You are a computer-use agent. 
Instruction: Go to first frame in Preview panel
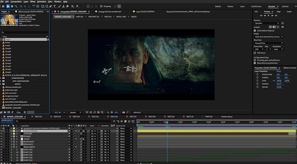[x=261, y=16]
